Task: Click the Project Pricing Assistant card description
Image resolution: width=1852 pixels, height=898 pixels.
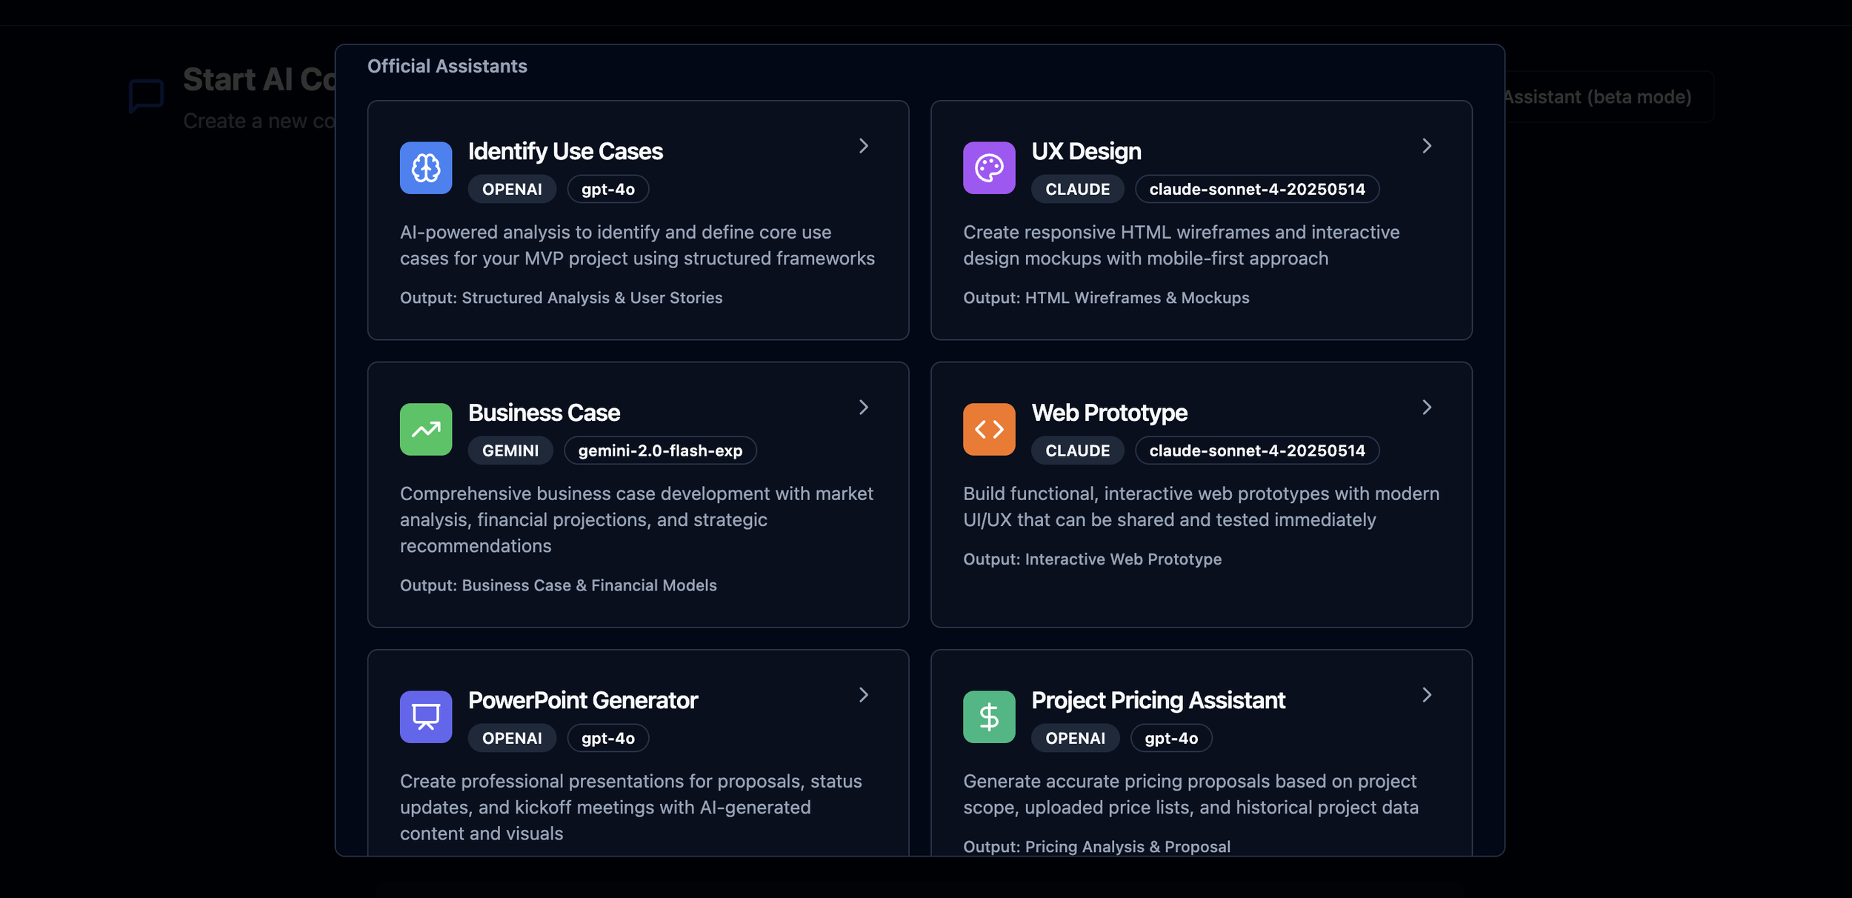Action: [1190, 794]
